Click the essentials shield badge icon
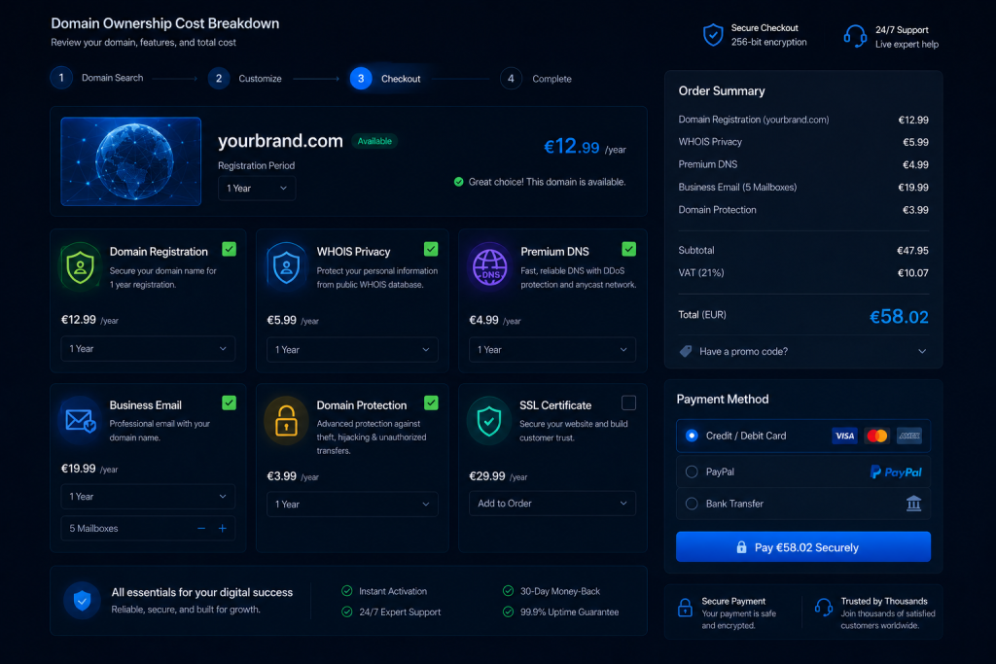 [82, 600]
